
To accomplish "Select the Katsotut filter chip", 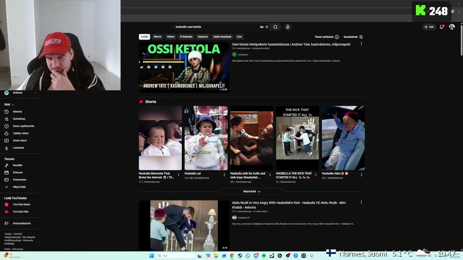I will [203, 36].
